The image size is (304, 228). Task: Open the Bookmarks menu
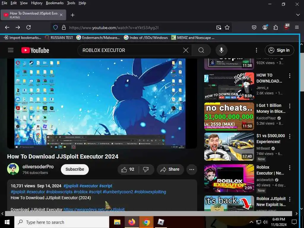tap(55, 3)
